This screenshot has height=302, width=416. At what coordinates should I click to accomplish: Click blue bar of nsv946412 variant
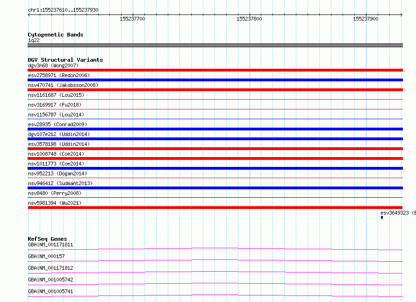[215, 188]
